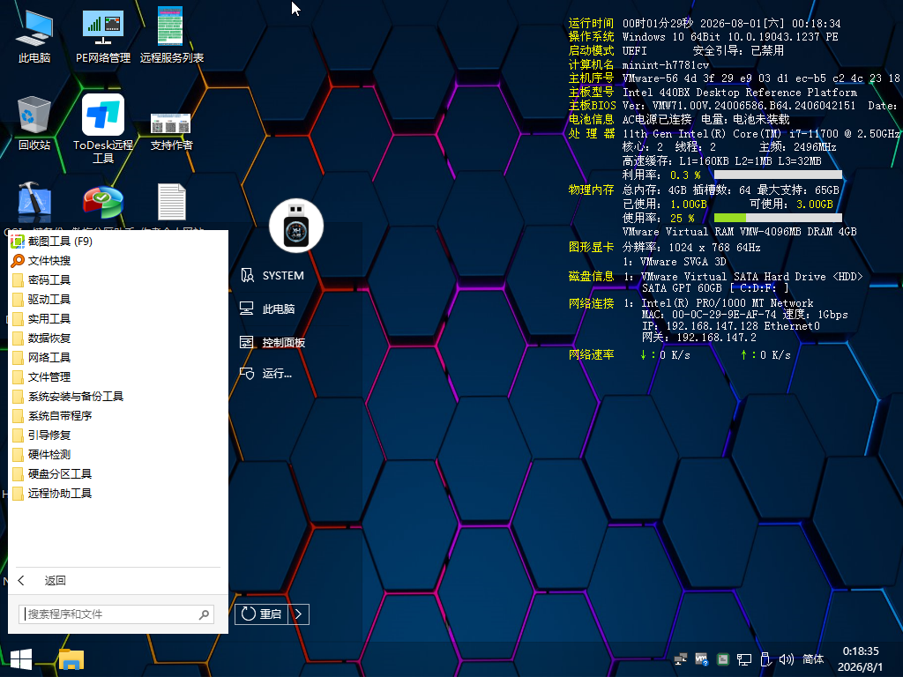The width and height of the screenshot is (903, 677).
Task: Click the 文件快搜 magnifier icon
Action: [x=18, y=261]
